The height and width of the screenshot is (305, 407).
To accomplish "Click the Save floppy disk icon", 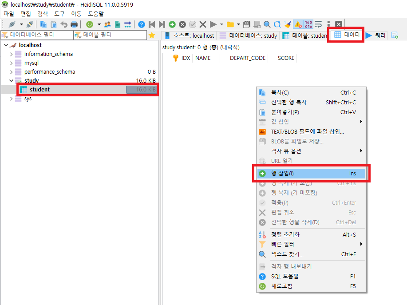I will pyautogui.click(x=247, y=24).
